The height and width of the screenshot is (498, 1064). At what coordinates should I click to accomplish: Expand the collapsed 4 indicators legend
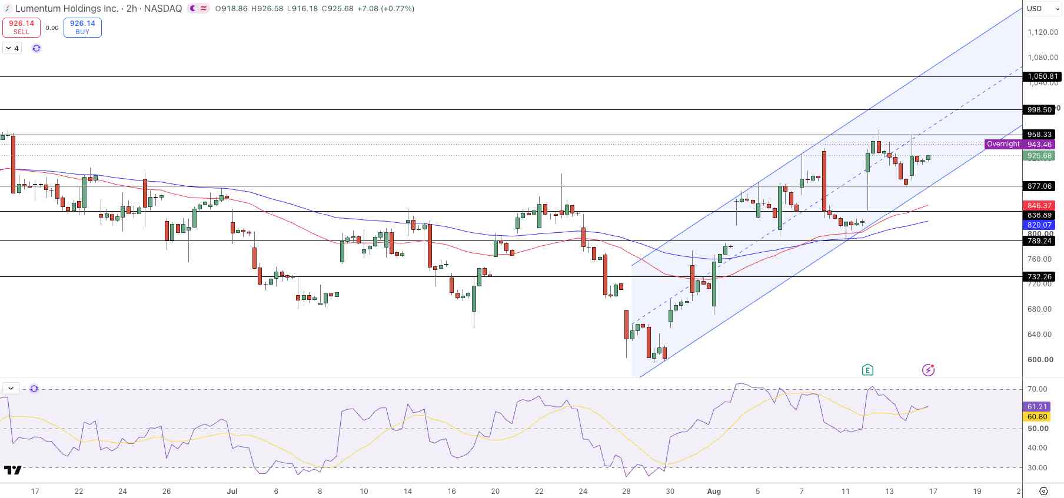click(x=12, y=48)
